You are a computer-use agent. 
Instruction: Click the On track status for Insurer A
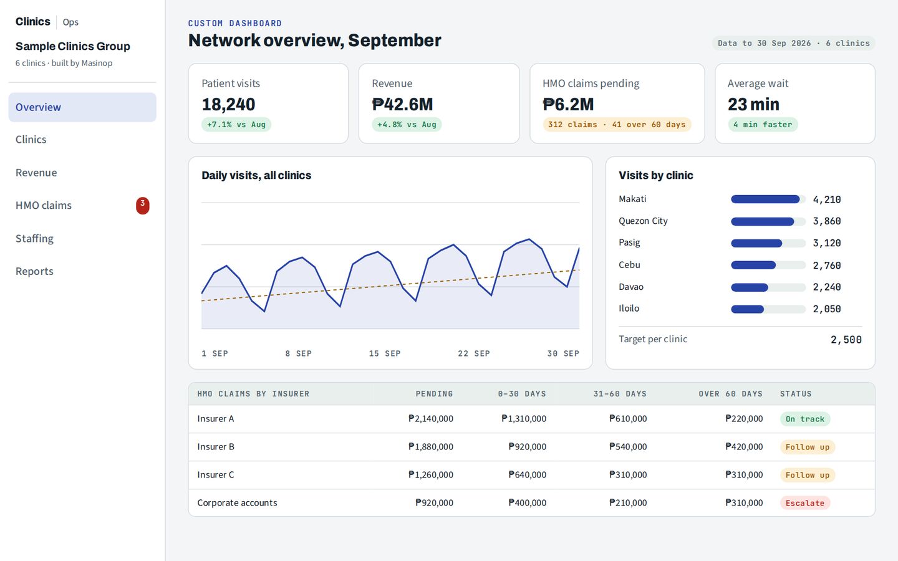click(805, 419)
